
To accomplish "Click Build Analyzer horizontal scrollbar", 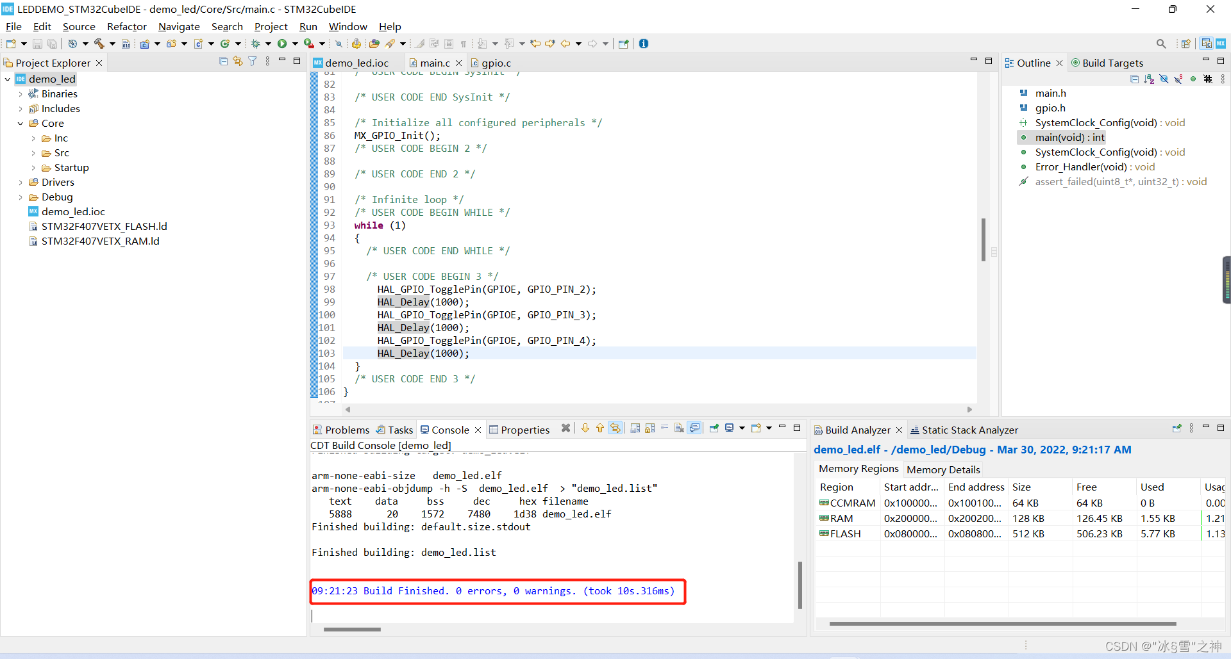I will pos(1003,623).
